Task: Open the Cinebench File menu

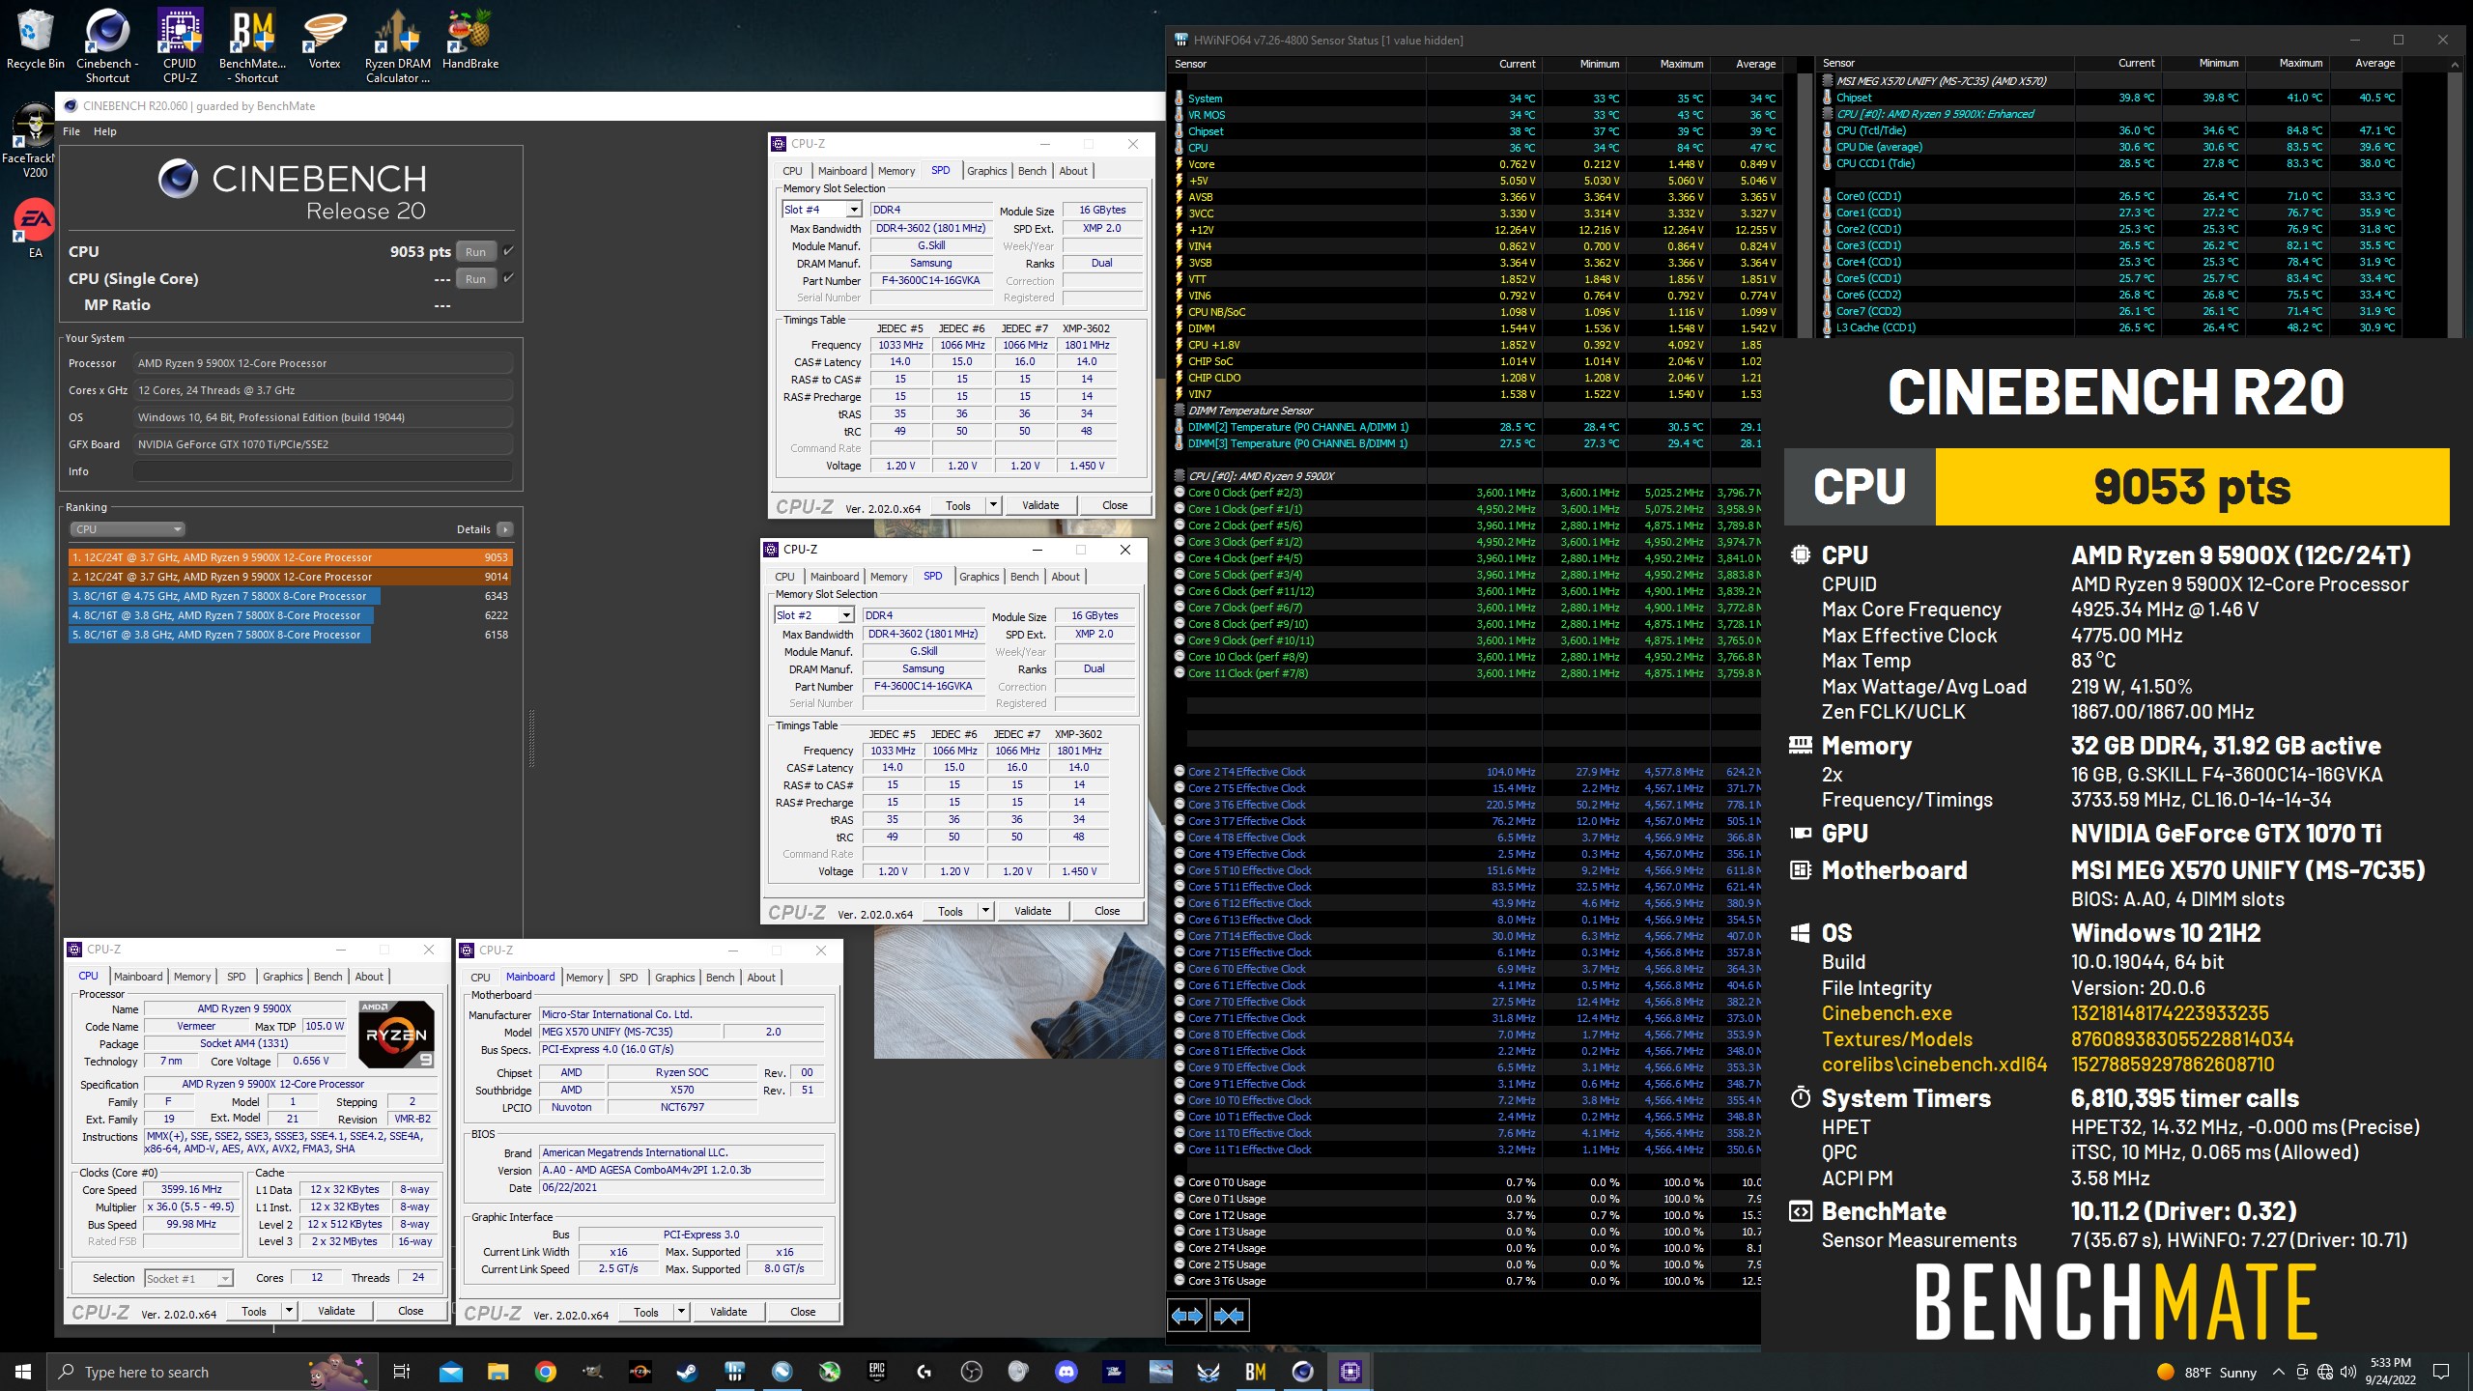Action: click(71, 131)
